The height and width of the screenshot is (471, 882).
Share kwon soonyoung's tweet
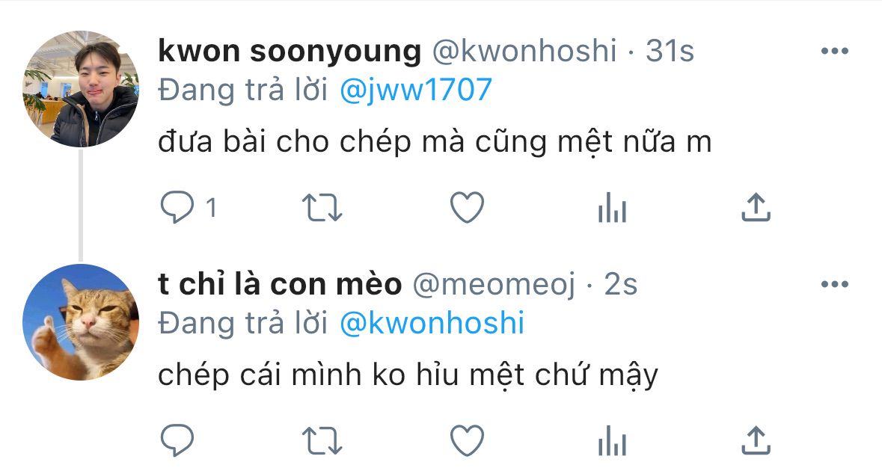pos(756,207)
